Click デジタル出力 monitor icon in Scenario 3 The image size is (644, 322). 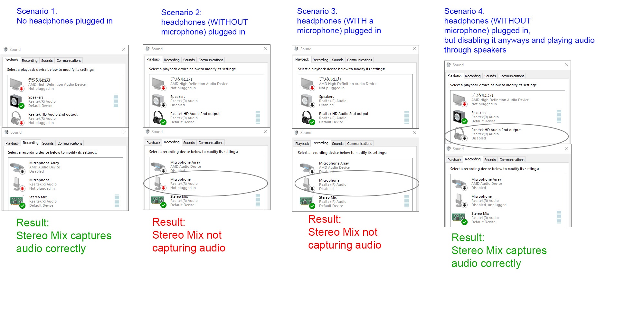(308, 84)
